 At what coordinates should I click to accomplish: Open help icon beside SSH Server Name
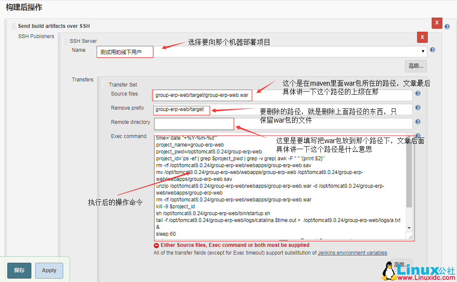[432, 50]
